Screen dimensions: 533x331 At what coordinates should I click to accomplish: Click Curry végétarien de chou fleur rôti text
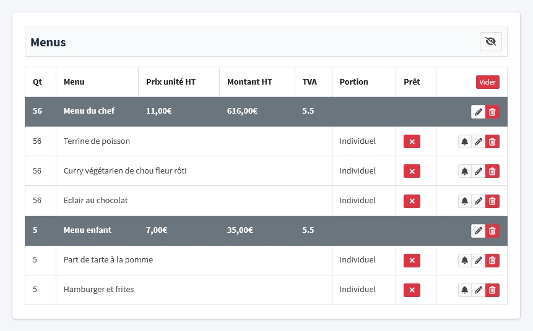pos(125,170)
